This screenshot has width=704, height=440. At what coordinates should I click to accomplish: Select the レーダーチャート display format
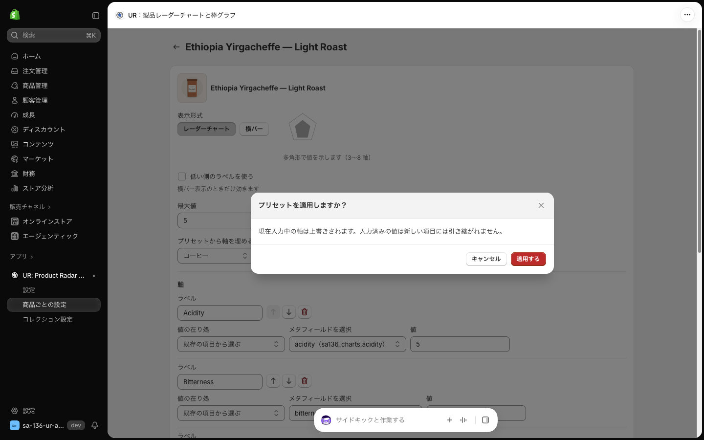coord(206,129)
